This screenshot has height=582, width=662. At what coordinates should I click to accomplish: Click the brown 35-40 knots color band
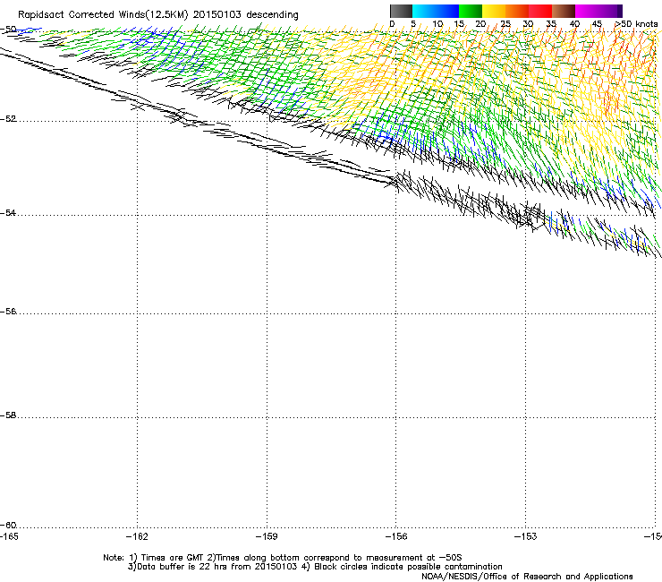564,11
